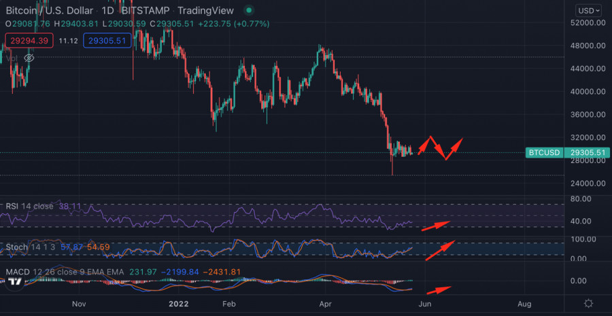Screen dimensions: 612x316
Task: Click the RSI 40.00 axis label
Action: coord(580,222)
